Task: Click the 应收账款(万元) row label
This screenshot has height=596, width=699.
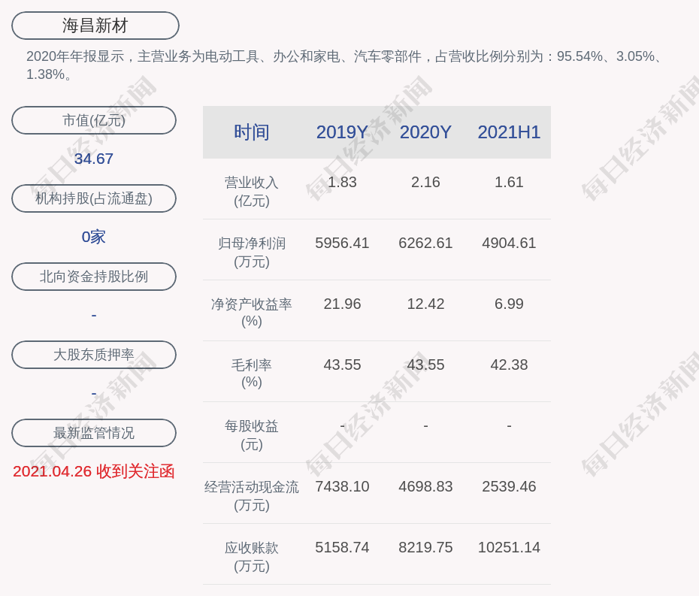Action: (x=252, y=557)
